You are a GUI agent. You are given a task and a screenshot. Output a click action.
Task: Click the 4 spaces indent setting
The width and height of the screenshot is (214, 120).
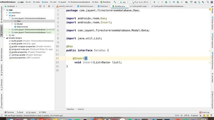click(194, 116)
